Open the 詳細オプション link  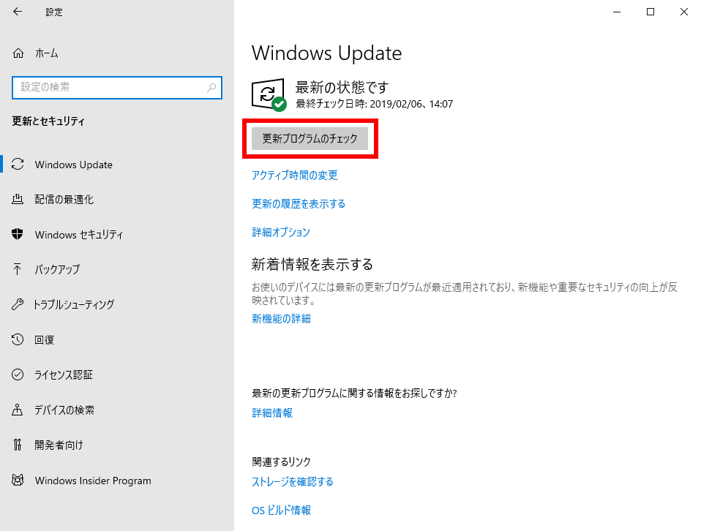(x=281, y=233)
